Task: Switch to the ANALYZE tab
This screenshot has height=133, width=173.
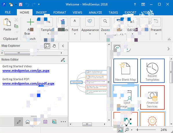Action: point(95,12)
